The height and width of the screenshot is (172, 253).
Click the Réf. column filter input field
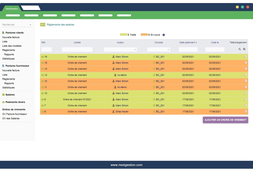[47, 49]
